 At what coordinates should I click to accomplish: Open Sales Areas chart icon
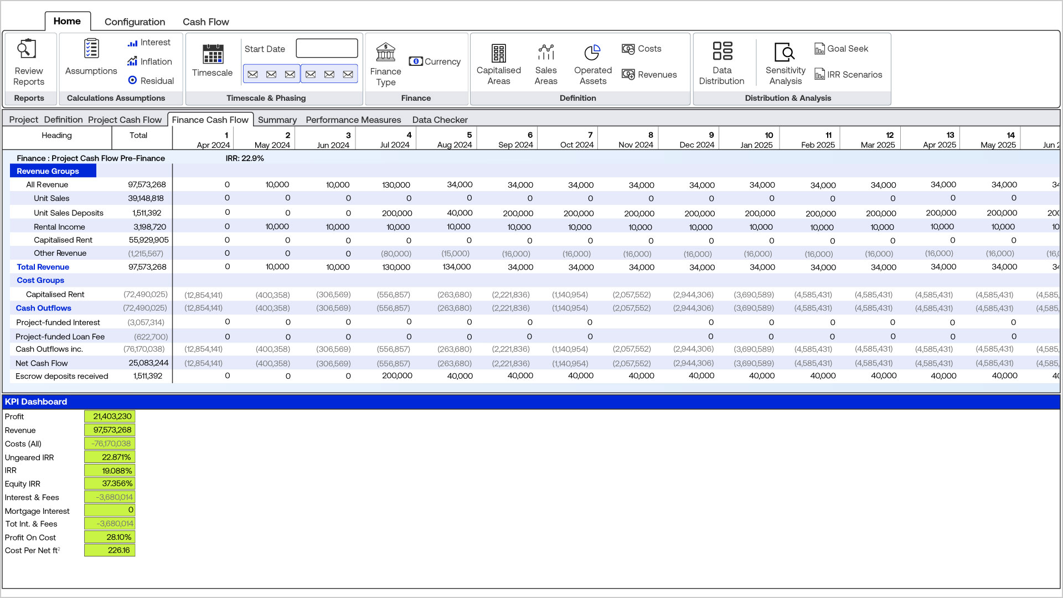click(x=545, y=53)
